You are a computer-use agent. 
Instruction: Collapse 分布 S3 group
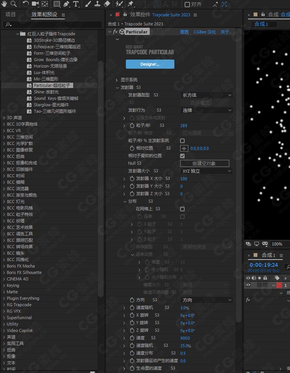point(125,201)
